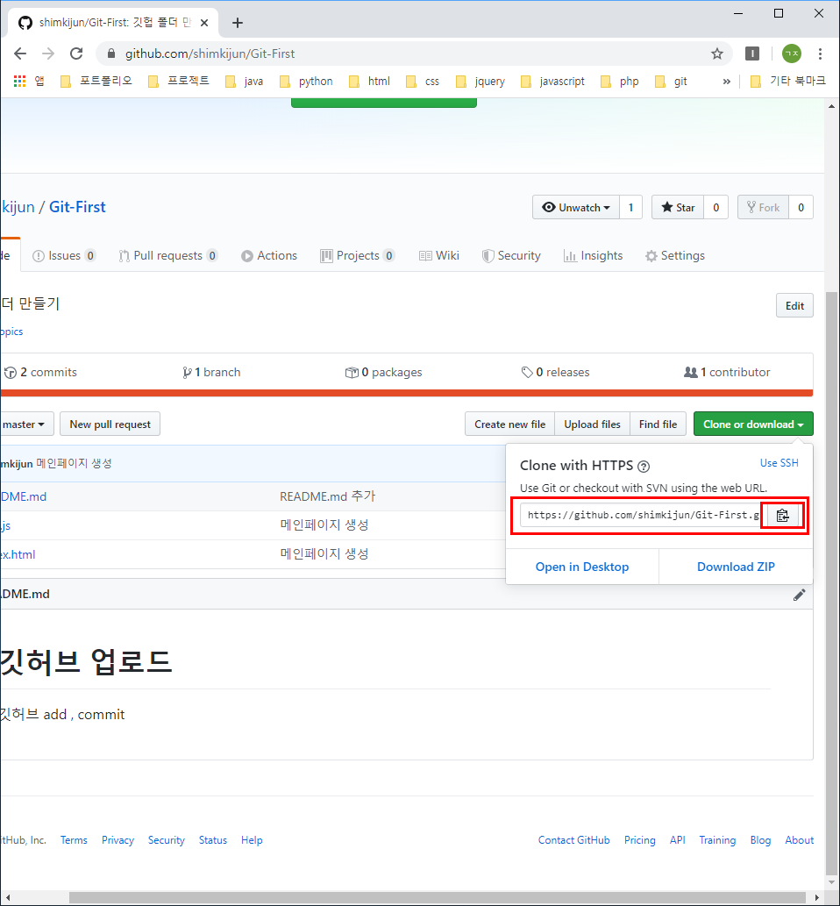Open the php bookmark folder
The image size is (840, 906).
620,82
